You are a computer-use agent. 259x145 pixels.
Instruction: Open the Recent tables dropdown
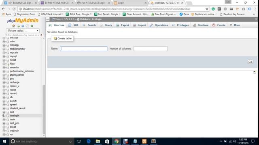pos(23,31)
